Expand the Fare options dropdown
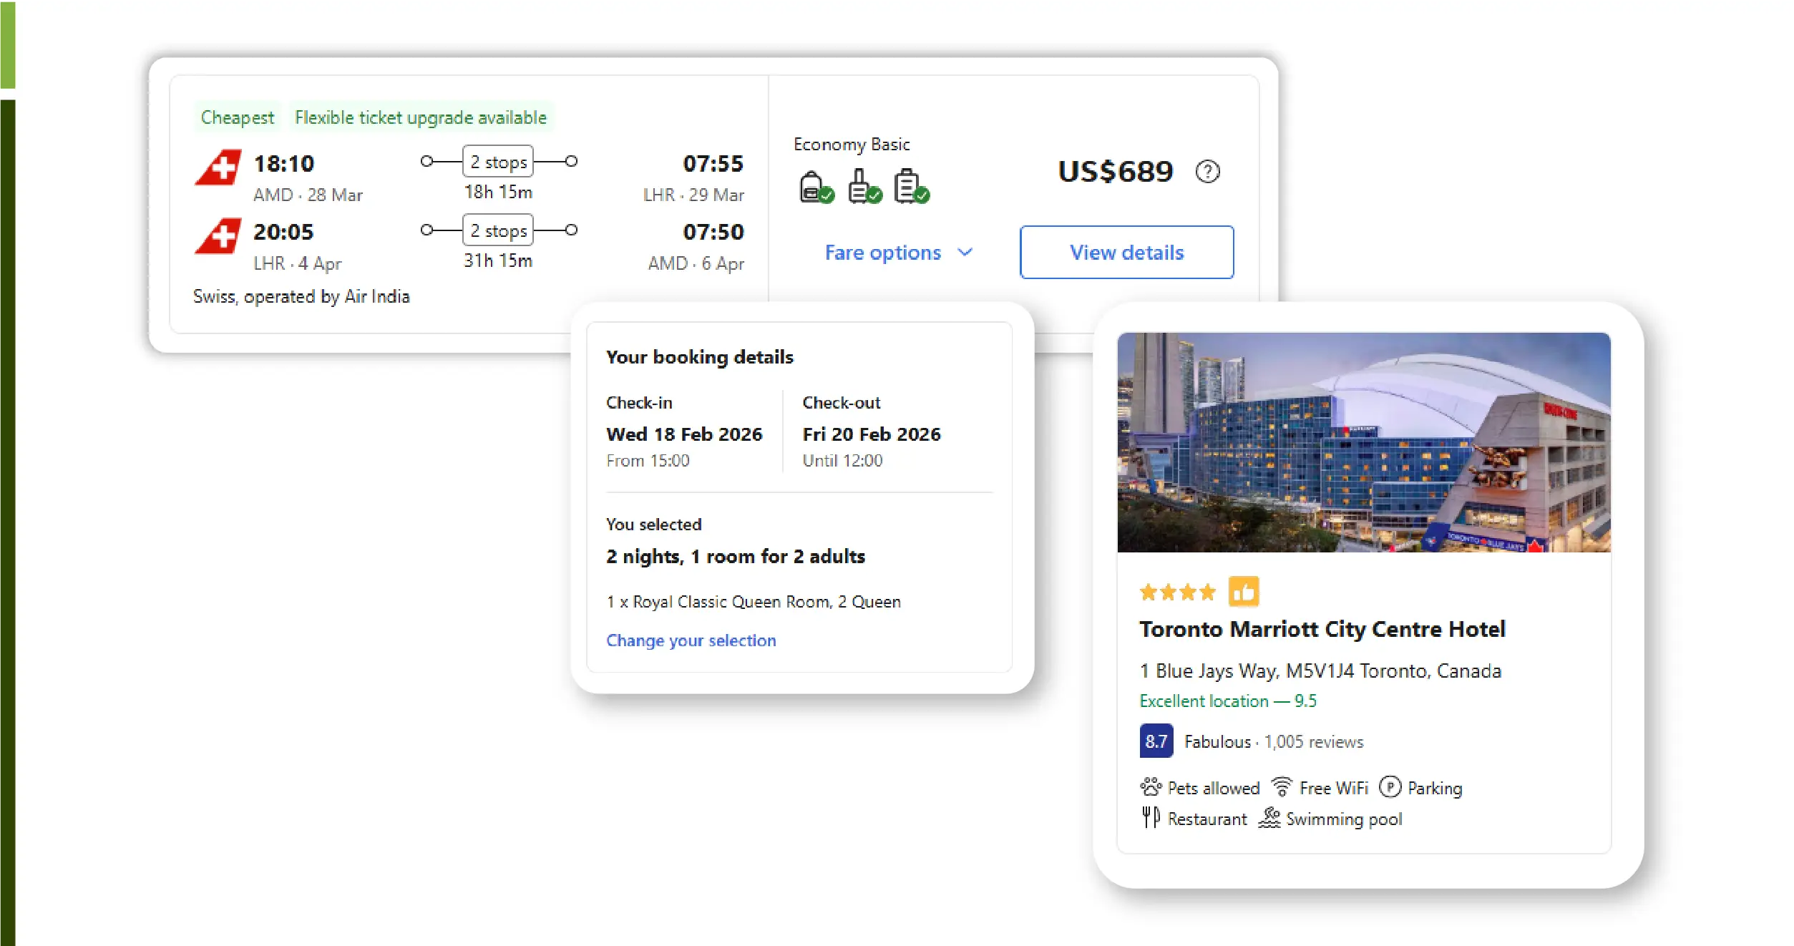Image resolution: width=1794 pixels, height=946 pixels. click(900, 252)
